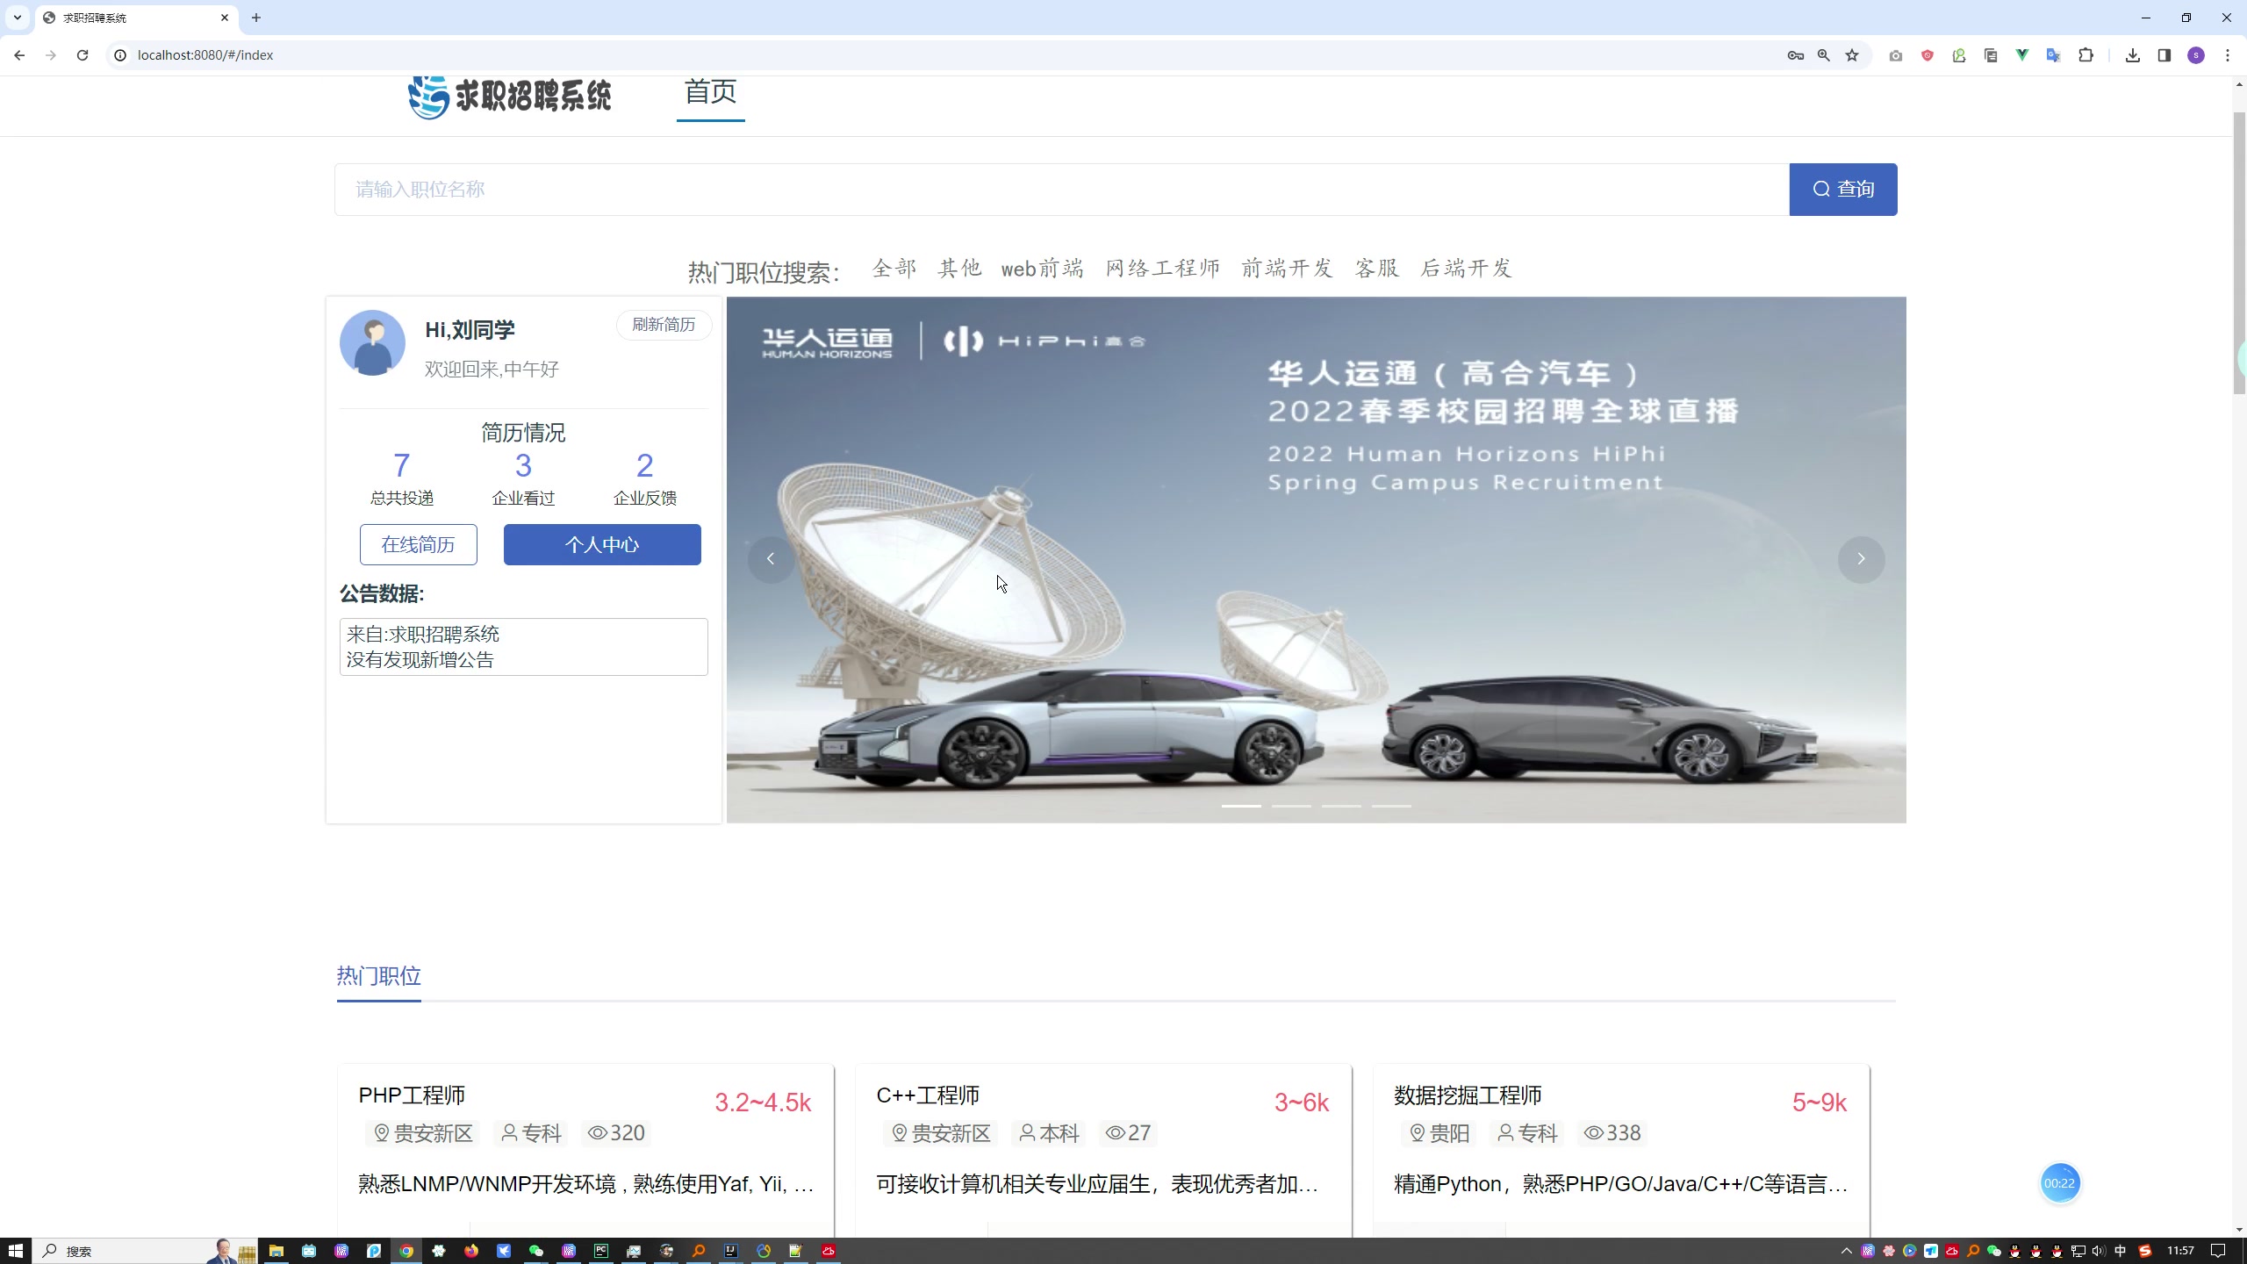Open the 在线简历 button
Viewport: 2247px width, 1264px height.
pyautogui.click(x=419, y=545)
